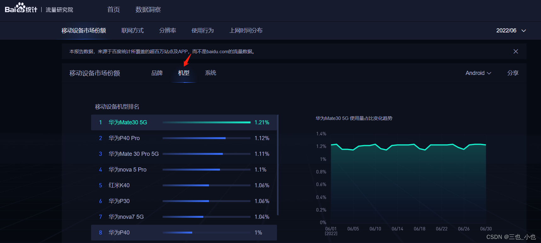
Task: Click the 华为Mate30 5G progress bar
Action: 206,122
